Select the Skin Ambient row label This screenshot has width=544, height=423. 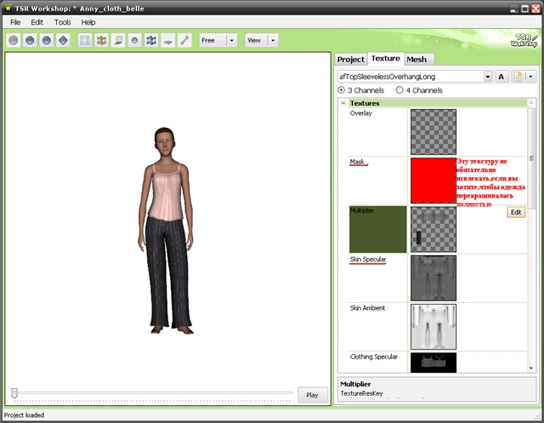367,308
